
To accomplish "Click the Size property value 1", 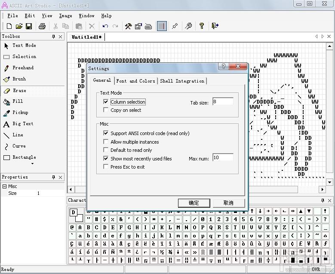I will (38, 193).
